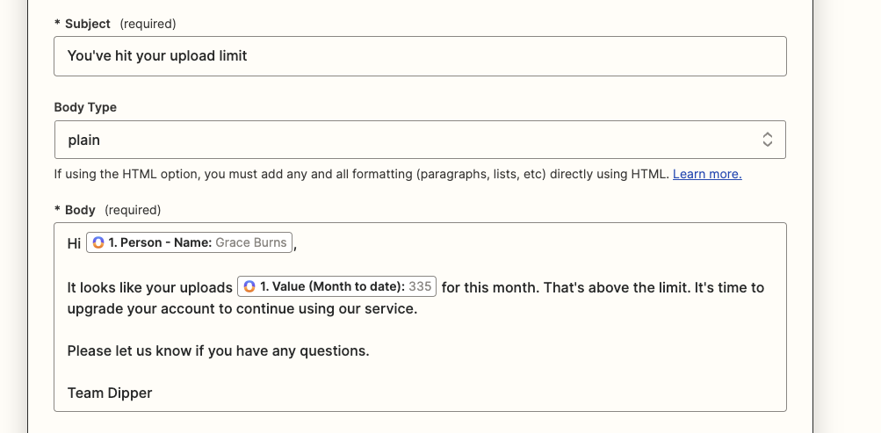The height and width of the screenshot is (433, 881).
Task: Click into the Subject input field
Action: pos(420,56)
